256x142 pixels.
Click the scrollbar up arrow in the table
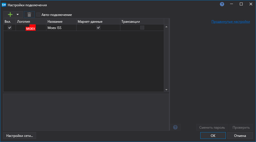click(166, 27)
